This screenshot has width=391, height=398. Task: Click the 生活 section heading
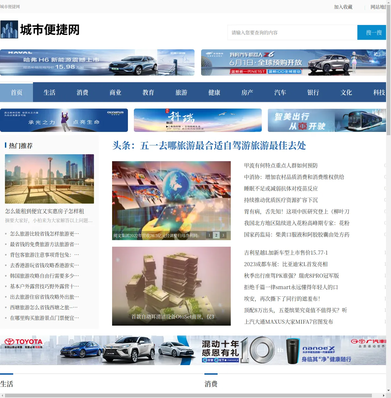(7, 384)
